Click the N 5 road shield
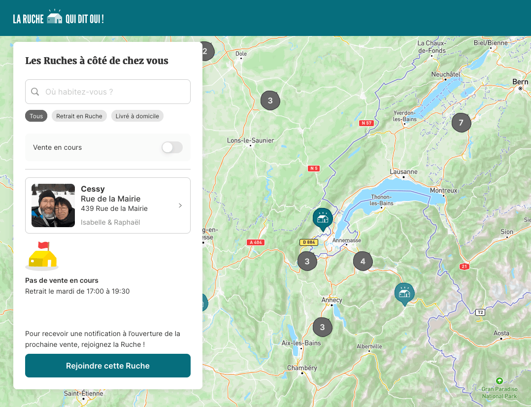Screen dimensions: 531x407 click(x=314, y=168)
